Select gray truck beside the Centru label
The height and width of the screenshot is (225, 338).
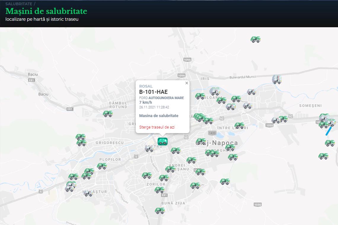[x=149, y=149]
